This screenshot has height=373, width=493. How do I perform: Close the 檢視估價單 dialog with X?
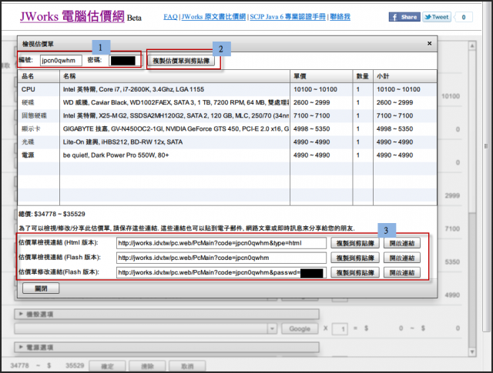coord(430,43)
